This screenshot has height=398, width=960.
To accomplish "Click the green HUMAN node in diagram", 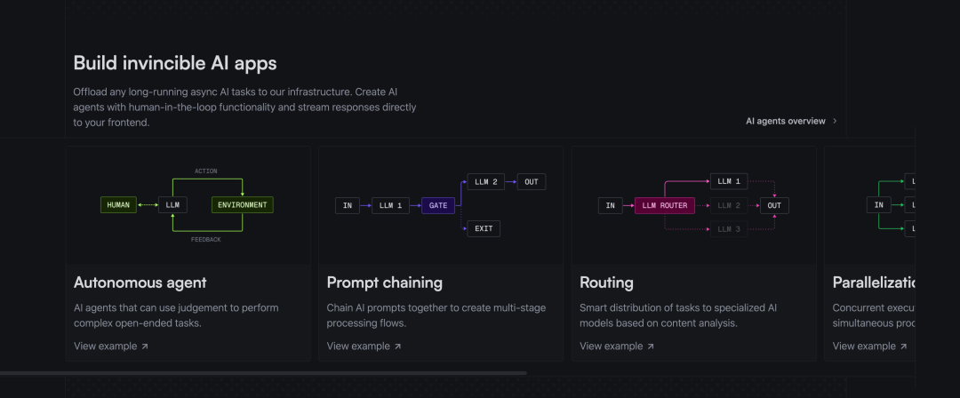I will [x=118, y=205].
